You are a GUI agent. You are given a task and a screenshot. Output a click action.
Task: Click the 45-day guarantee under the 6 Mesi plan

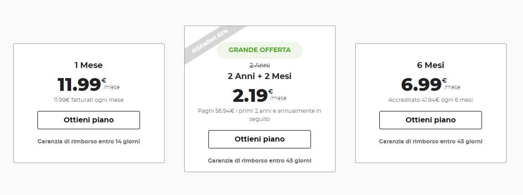(430, 142)
